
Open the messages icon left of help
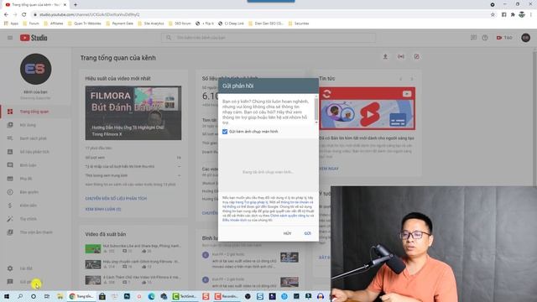pos(473,38)
